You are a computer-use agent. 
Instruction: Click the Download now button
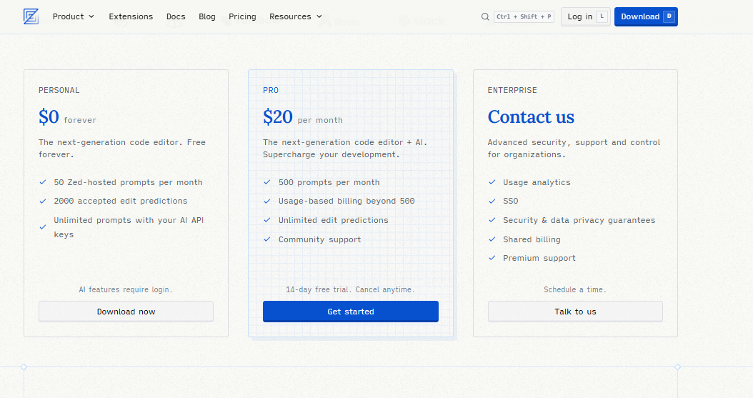126,312
